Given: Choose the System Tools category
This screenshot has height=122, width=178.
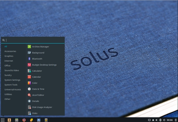Looking at the screenshot, I should click(11, 85).
